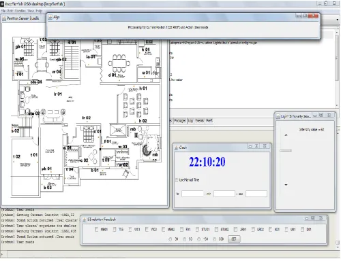Check the STU01 checkbox in Simulation Feedback
The image size is (341, 261).
pos(197,230)
